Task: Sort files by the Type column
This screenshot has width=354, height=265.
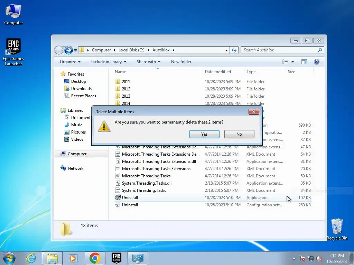Action: coord(265,72)
